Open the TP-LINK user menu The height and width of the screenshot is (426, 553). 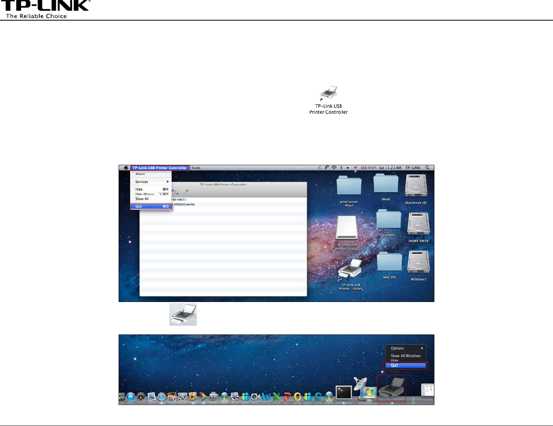(x=413, y=168)
